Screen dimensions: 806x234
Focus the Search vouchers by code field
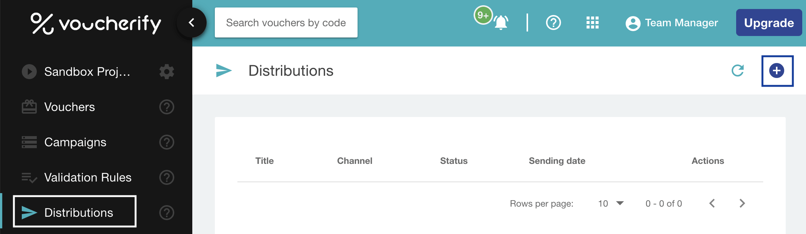click(x=286, y=23)
